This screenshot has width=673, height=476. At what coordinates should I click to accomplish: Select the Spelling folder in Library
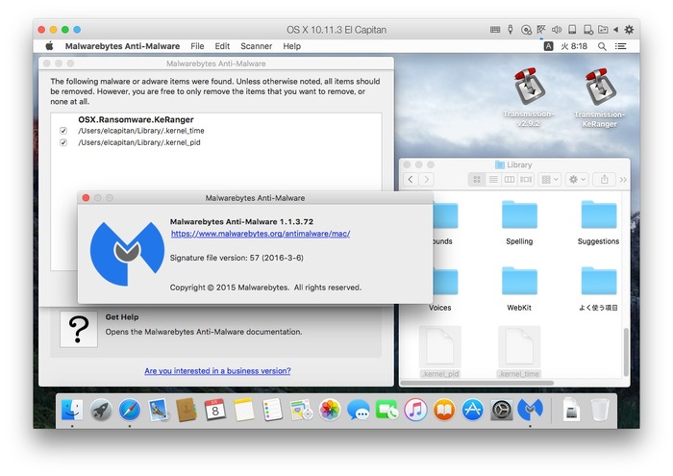(x=519, y=223)
